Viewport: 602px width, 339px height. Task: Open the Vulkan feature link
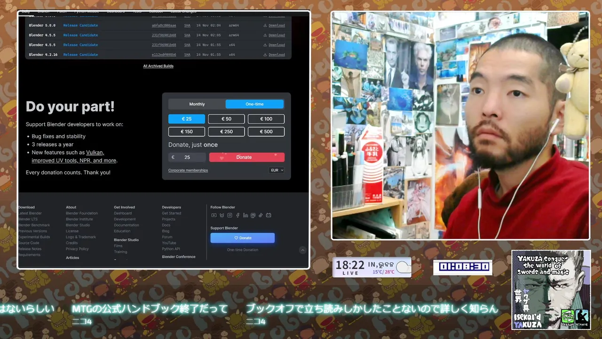95,153
